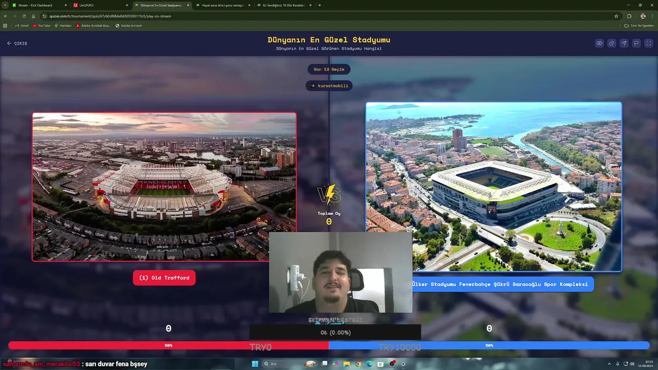Click the browser home icon
This screenshot has width=658, height=370.
click(x=33, y=16)
